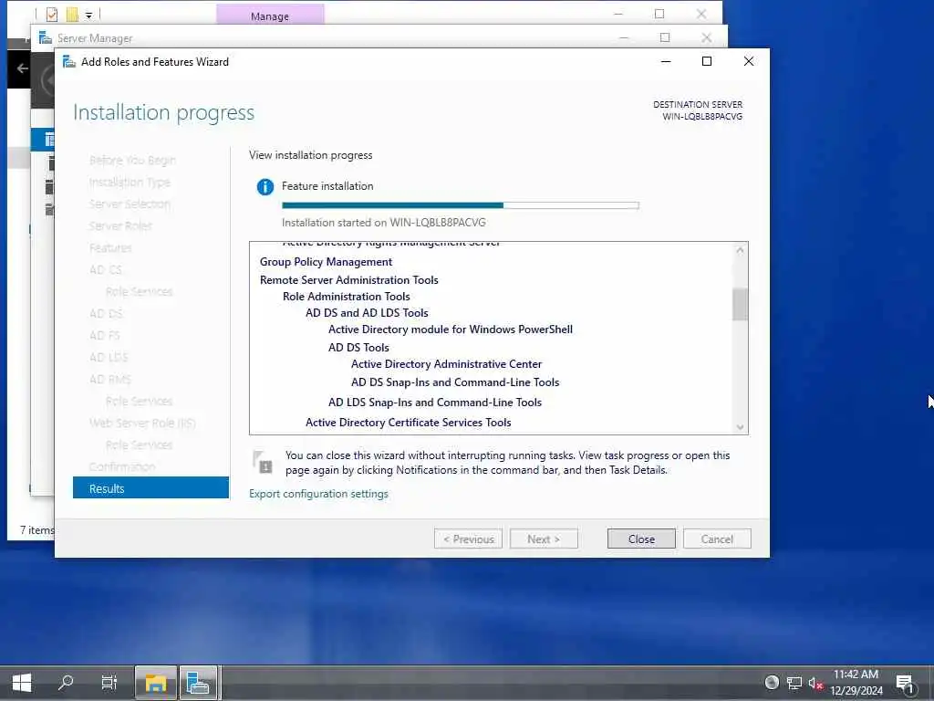Open the Action Center notification icon
This screenshot has height=701, width=934.
tap(905, 683)
